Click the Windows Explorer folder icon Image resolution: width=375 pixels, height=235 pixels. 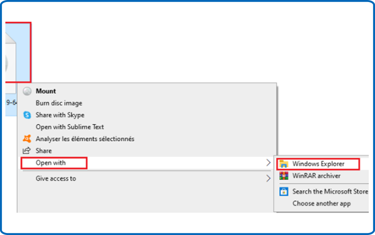point(283,164)
